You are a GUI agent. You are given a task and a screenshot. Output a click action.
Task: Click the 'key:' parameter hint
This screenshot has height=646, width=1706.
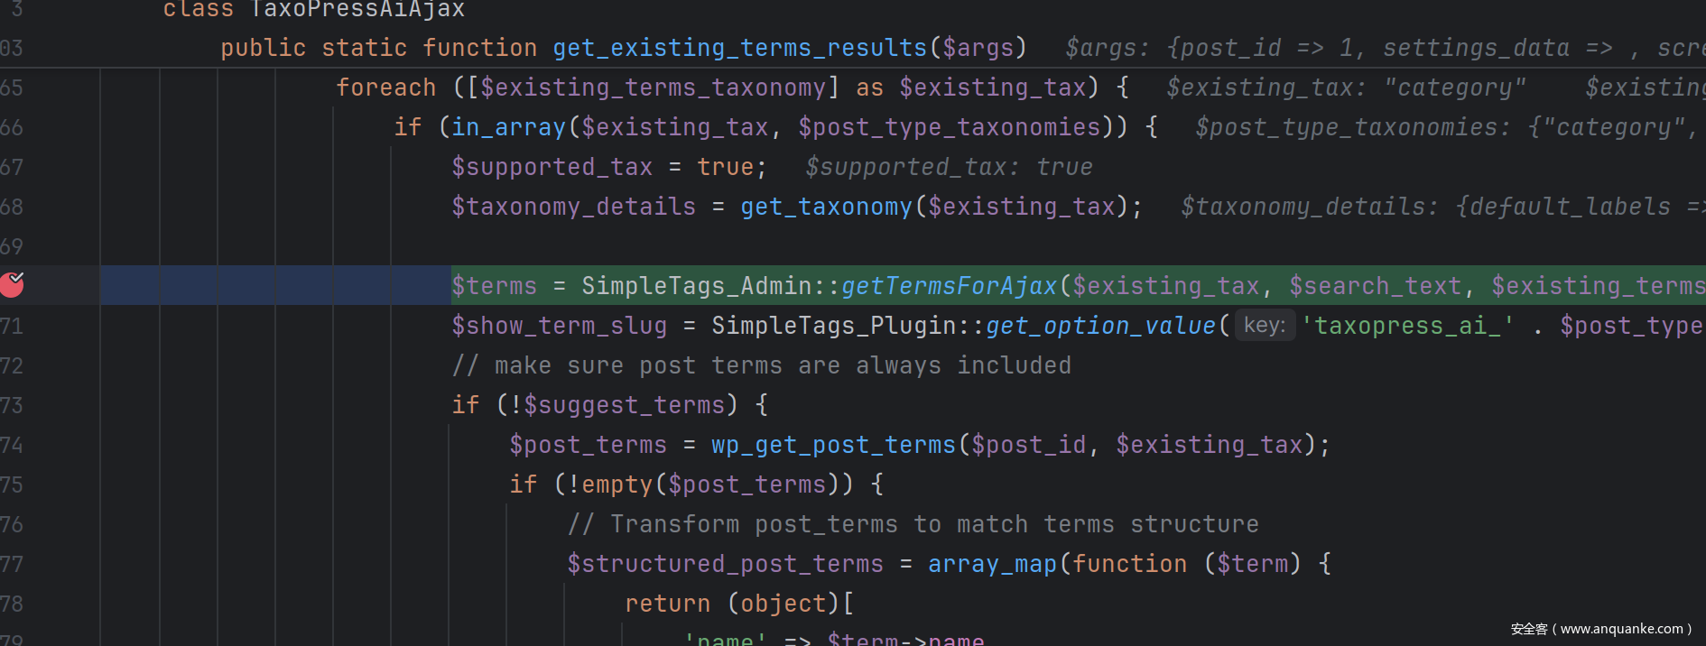1265,325
